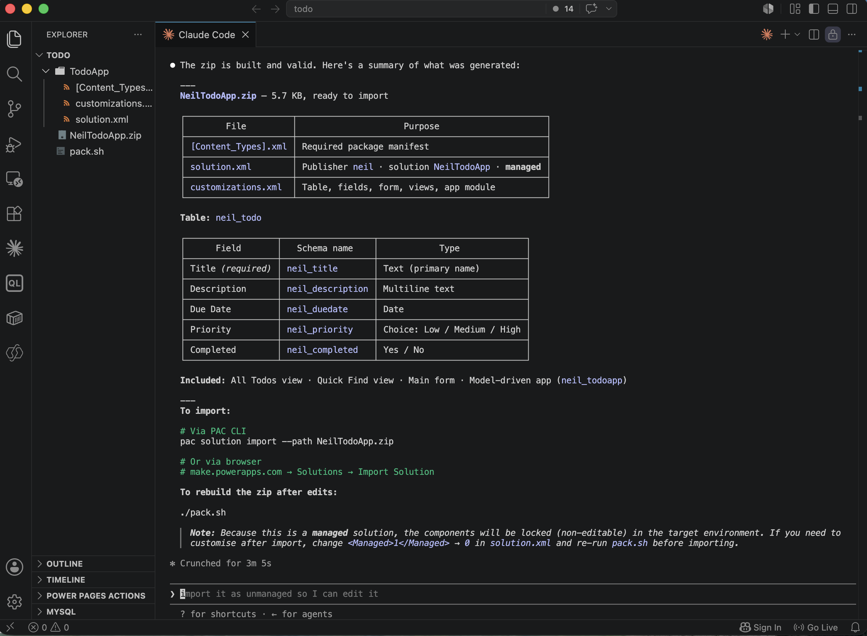The height and width of the screenshot is (636, 867).
Task: Click the Explorer more actions ellipsis
Action: tap(138, 34)
